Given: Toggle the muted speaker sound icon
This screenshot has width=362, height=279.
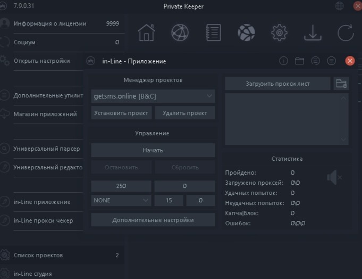Looking at the screenshot, I should pyautogui.click(x=334, y=177).
